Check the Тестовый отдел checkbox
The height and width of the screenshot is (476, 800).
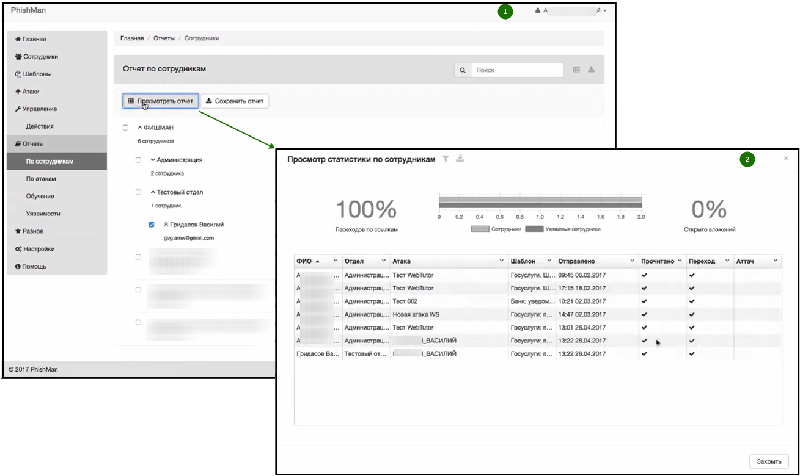139,192
